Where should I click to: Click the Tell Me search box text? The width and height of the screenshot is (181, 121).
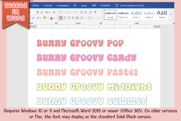132,6
